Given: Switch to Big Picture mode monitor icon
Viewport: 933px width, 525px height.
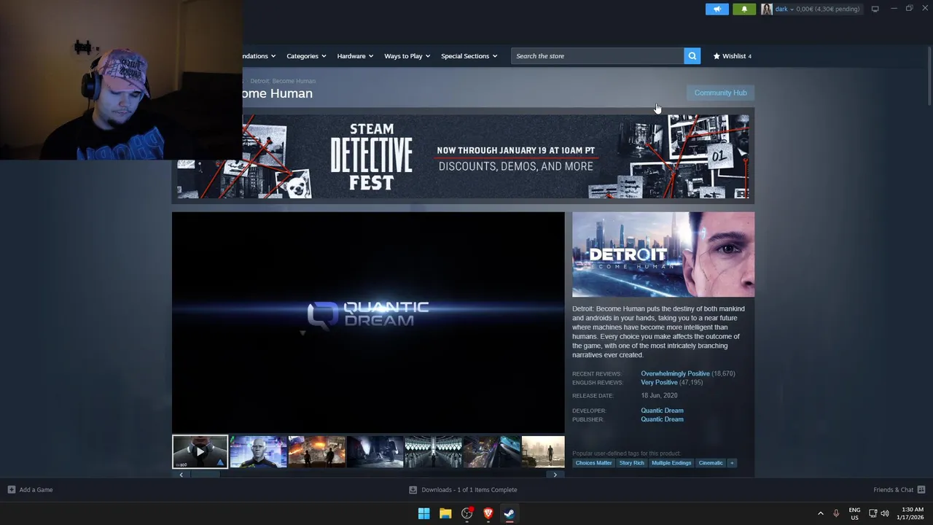Looking at the screenshot, I should click(875, 9).
